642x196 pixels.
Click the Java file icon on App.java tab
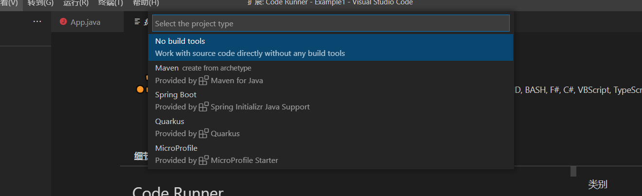[x=63, y=22]
